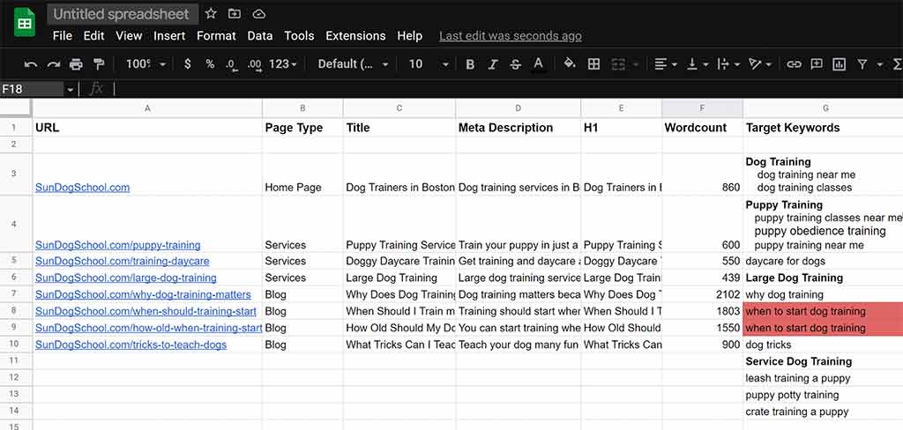Viewport: 903px width, 430px height.
Task: Open the SunDogSchool.com/puppy-training link
Action: (117, 245)
